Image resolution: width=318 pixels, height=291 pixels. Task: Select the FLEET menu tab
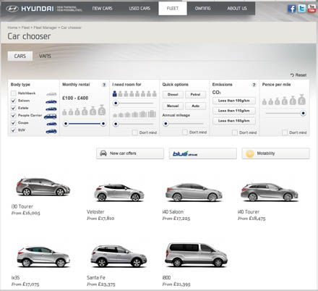pos(173,9)
